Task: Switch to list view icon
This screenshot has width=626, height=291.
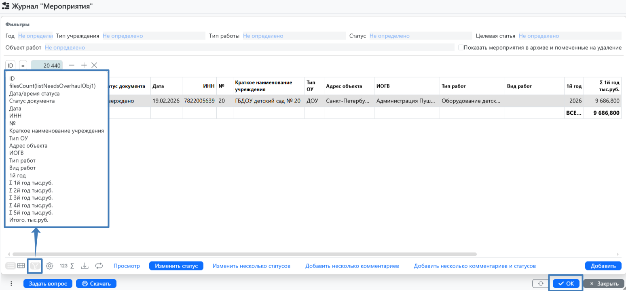Action: pyautogui.click(x=11, y=266)
